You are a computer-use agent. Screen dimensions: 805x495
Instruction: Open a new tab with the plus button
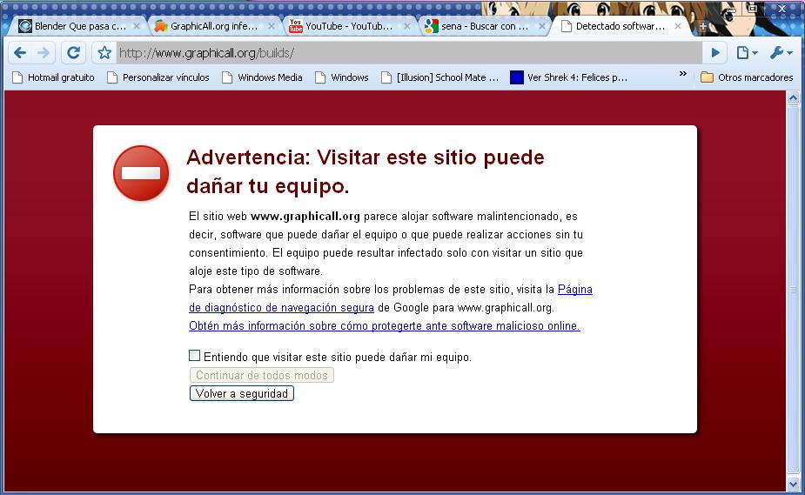(703, 26)
